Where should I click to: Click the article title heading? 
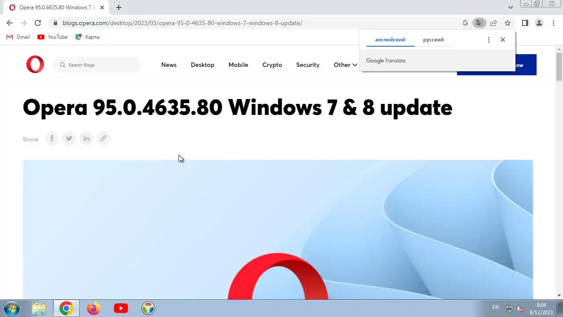[238, 107]
